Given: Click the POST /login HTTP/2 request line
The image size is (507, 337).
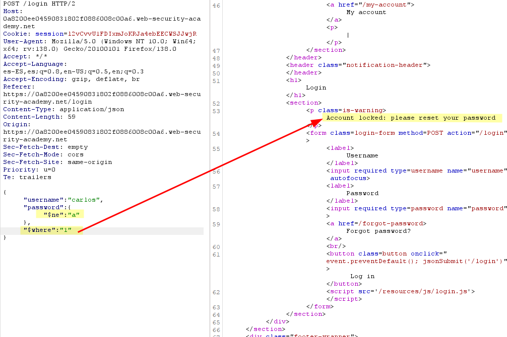Looking at the screenshot, I should 39,4.
